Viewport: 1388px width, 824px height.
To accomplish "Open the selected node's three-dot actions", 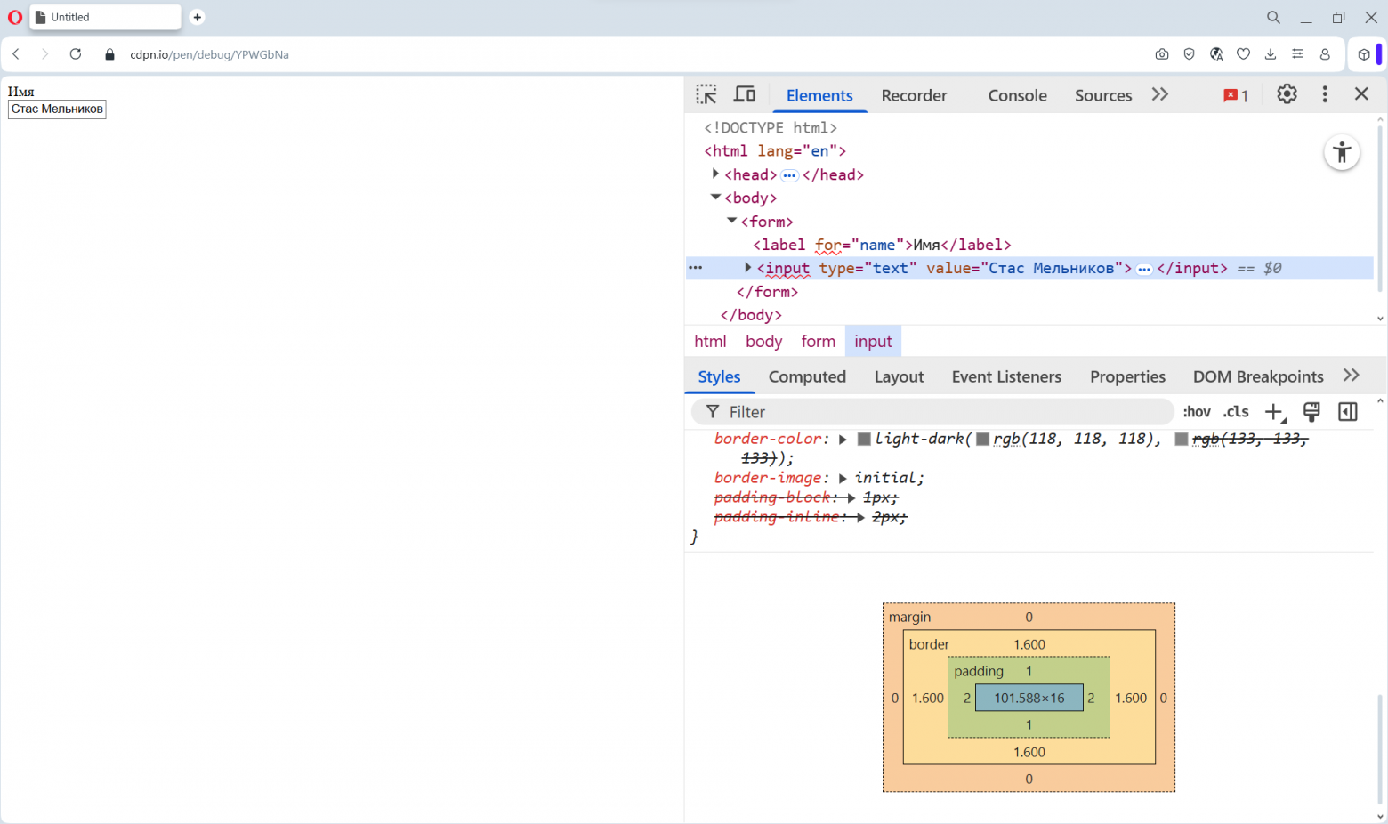I will [x=696, y=267].
